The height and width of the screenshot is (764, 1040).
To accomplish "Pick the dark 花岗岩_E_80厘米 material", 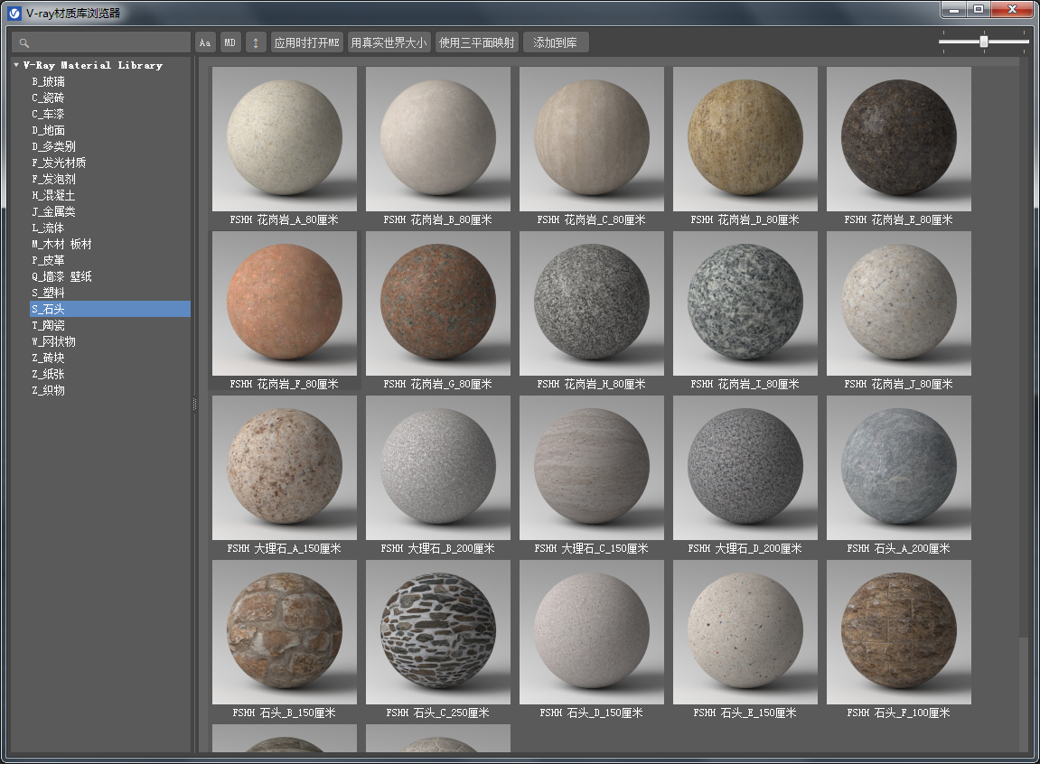I will click(x=899, y=139).
